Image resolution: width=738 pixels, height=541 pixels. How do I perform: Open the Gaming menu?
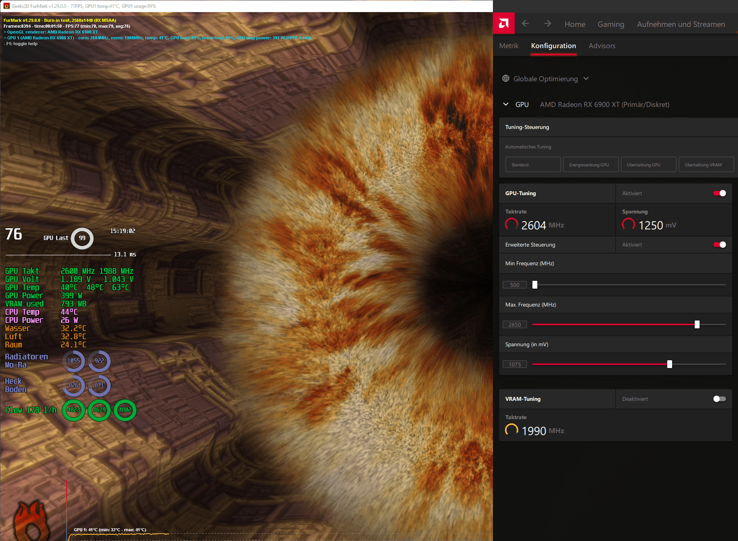pos(611,24)
